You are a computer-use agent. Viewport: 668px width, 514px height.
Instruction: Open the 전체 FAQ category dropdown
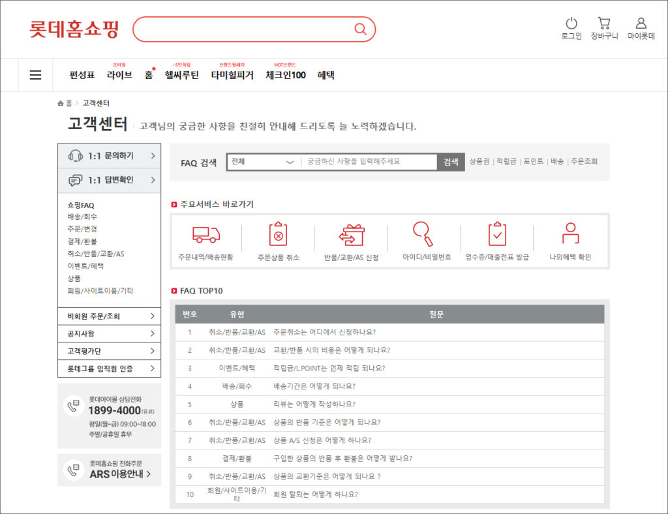click(x=262, y=162)
